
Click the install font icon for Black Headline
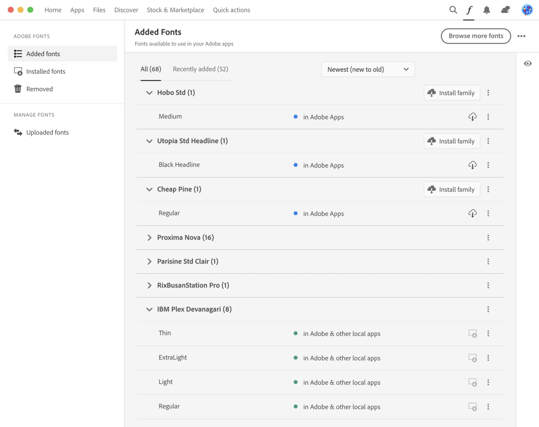[x=472, y=165]
